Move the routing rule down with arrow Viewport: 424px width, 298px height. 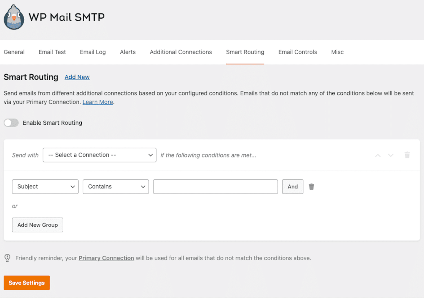[391, 155]
